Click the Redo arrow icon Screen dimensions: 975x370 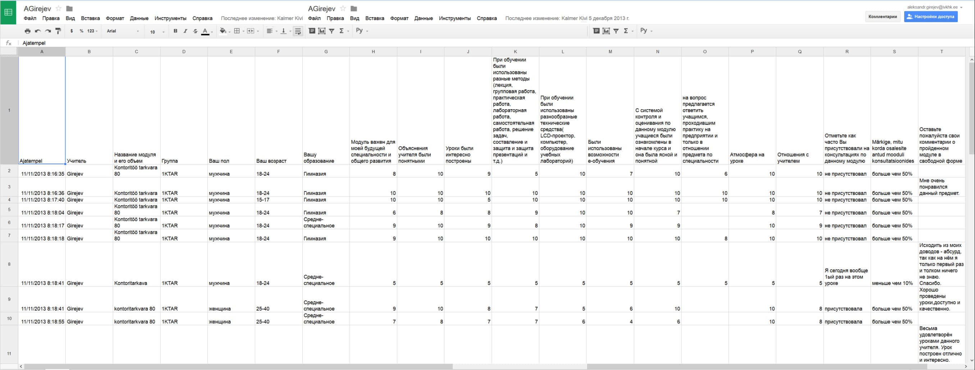(48, 31)
